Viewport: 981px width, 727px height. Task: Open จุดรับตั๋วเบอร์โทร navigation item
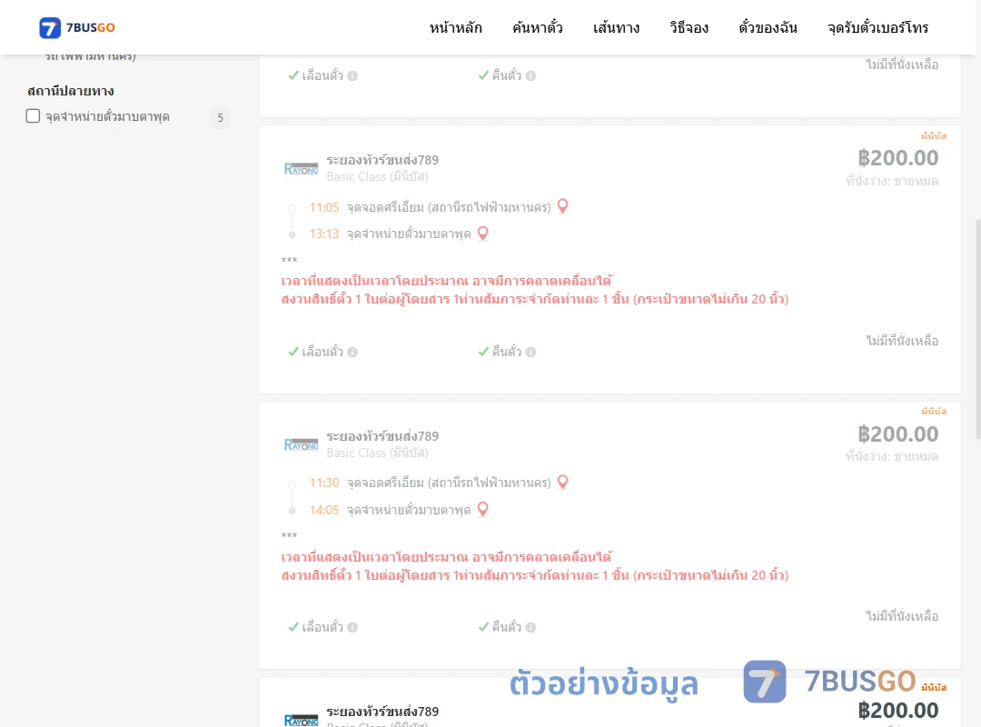pyautogui.click(x=877, y=27)
